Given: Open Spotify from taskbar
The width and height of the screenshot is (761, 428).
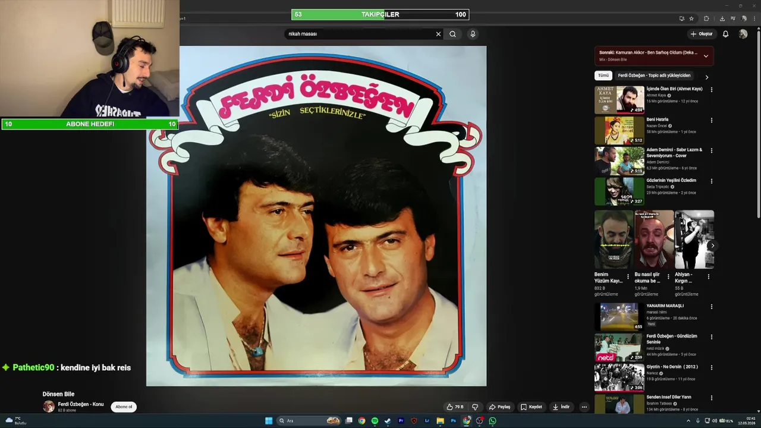Looking at the screenshot, I should tap(375, 421).
